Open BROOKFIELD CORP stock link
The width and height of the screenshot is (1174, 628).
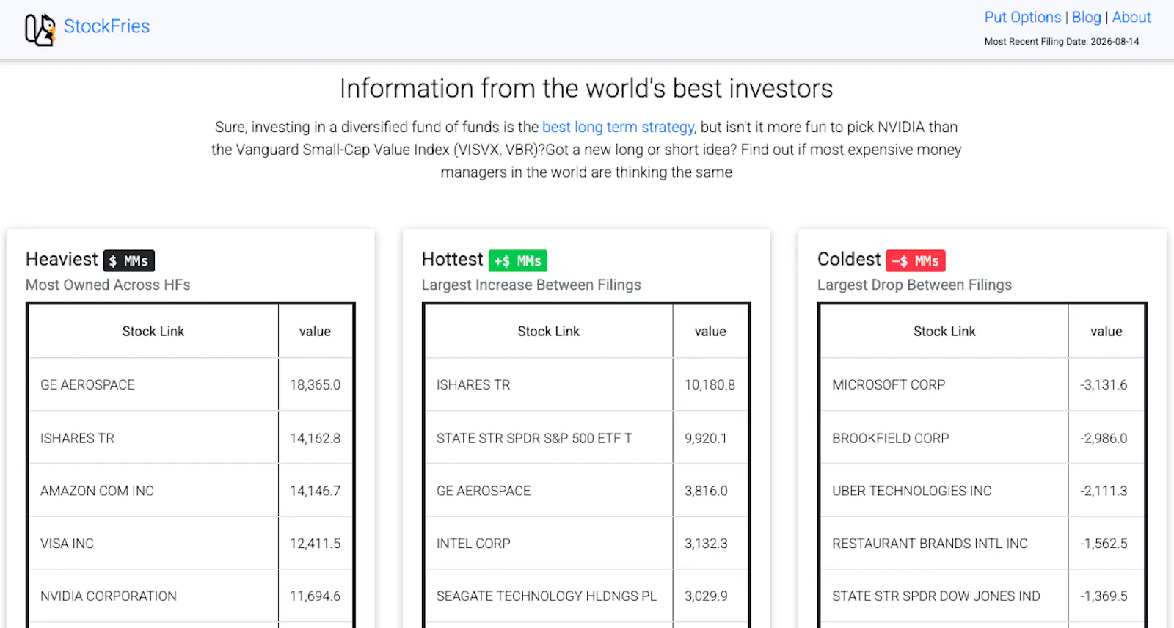pos(891,438)
